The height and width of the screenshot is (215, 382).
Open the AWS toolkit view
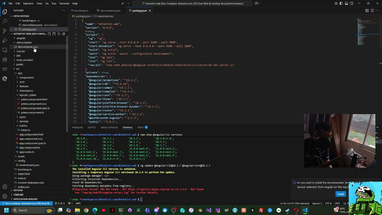pyautogui.click(x=5, y=69)
